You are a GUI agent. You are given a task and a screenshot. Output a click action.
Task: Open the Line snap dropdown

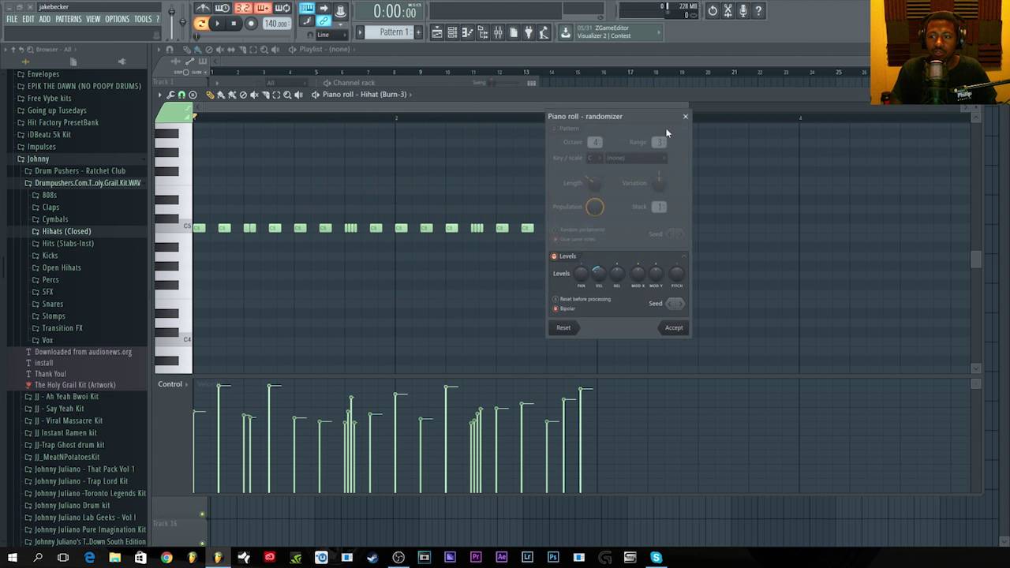pyautogui.click(x=333, y=35)
